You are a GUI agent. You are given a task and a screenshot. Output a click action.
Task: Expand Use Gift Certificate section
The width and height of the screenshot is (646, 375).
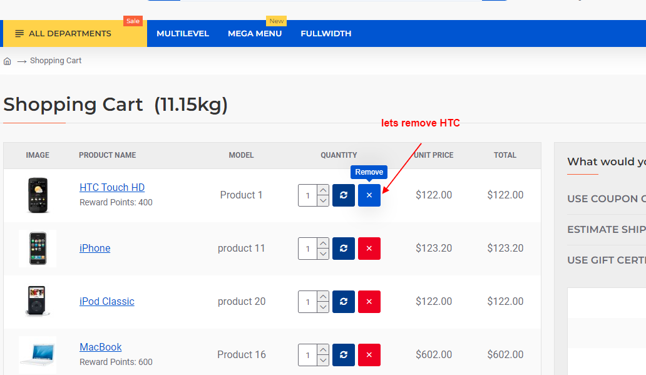607,260
